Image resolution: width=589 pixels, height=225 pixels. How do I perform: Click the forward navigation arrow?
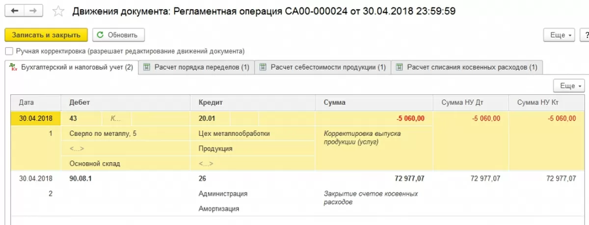click(33, 11)
